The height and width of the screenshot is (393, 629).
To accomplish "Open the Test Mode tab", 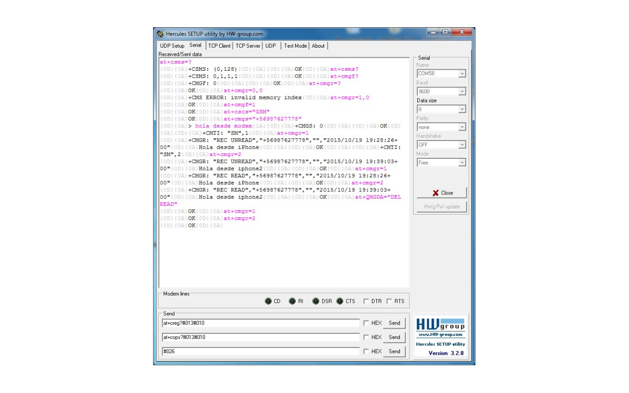I will click(x=296, y=46).
